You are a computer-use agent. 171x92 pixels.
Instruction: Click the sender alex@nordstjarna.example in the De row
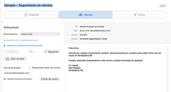[92, 27]
